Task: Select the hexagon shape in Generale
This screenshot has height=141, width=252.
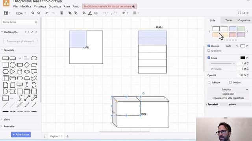Action: click(x=6, y=71)
